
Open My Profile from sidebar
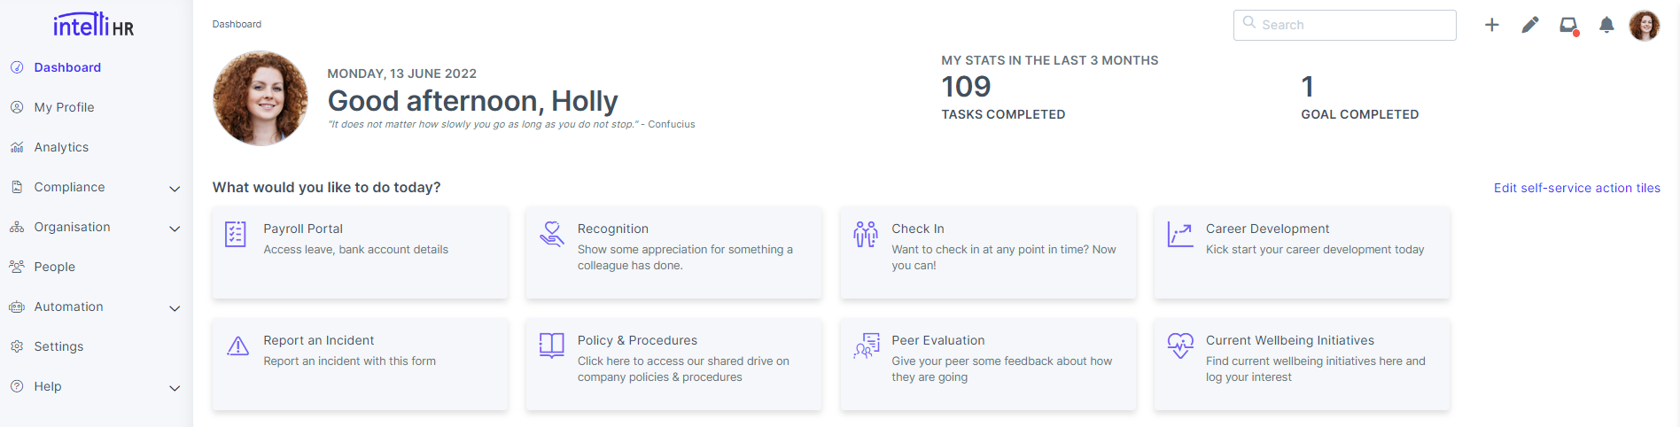pos(64,107)
